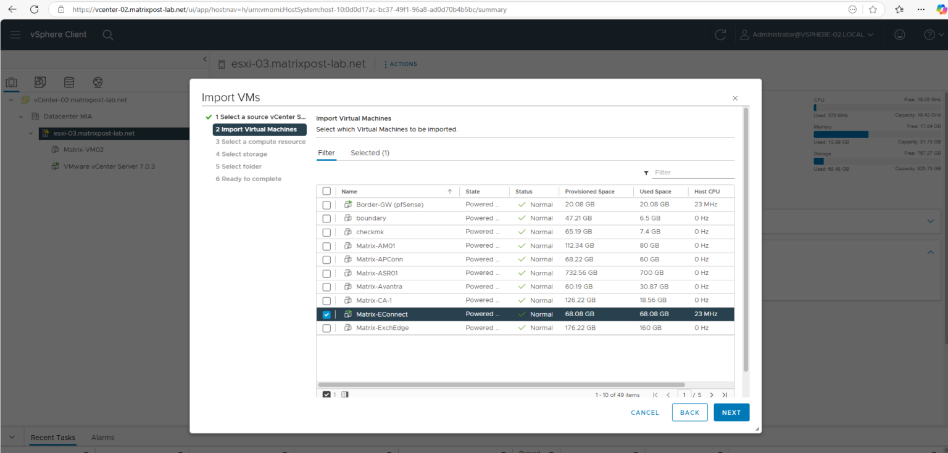Check the boundary VM row checkbox
Viewport: 948px width, 453px height.
(326, 218)
